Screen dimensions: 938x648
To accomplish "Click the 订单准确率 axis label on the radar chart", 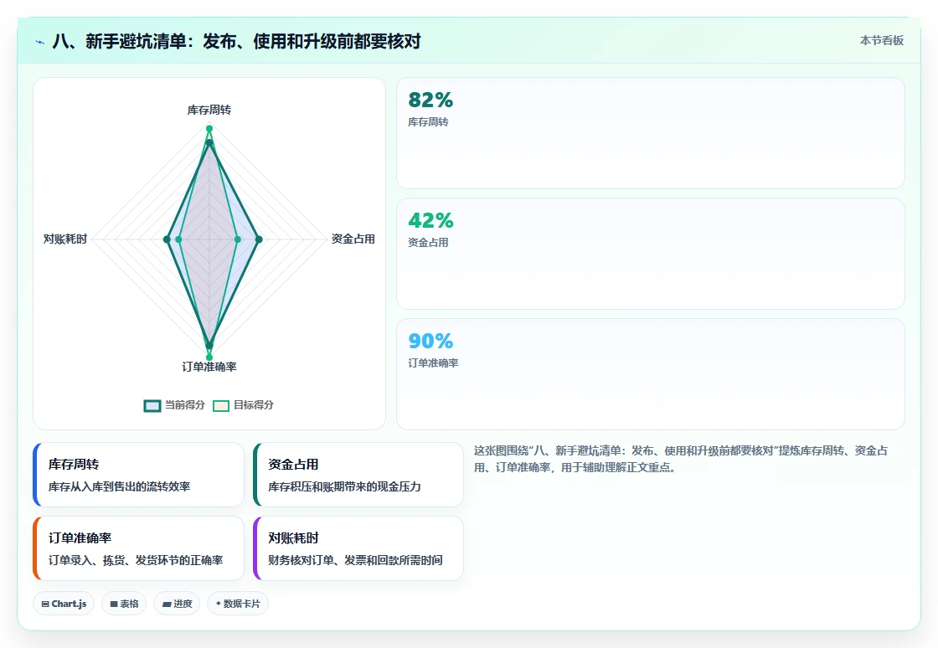I will (209, 367).
